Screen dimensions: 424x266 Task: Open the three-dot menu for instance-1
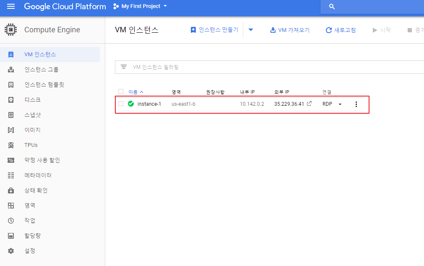click(x=356, y=104)
